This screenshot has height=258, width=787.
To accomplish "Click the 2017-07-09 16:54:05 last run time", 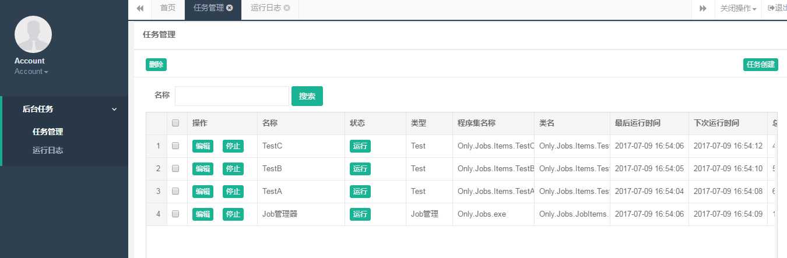I will [x=649, y=168].
